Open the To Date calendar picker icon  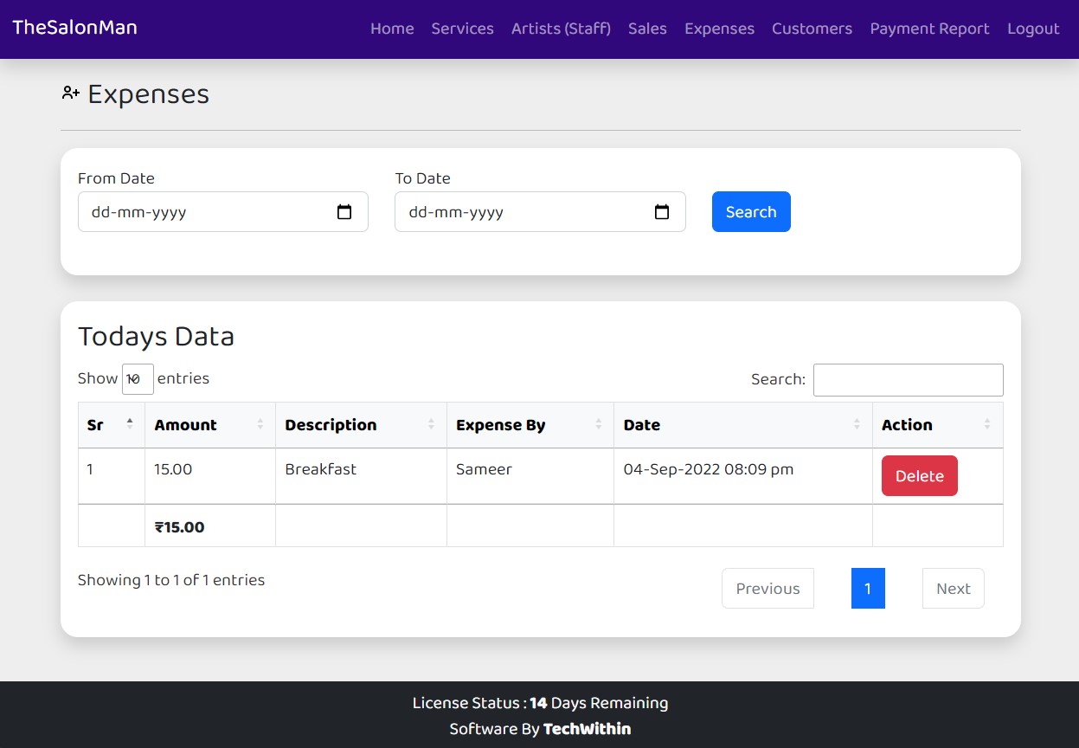pyautogui.click(x=662, y=212)
